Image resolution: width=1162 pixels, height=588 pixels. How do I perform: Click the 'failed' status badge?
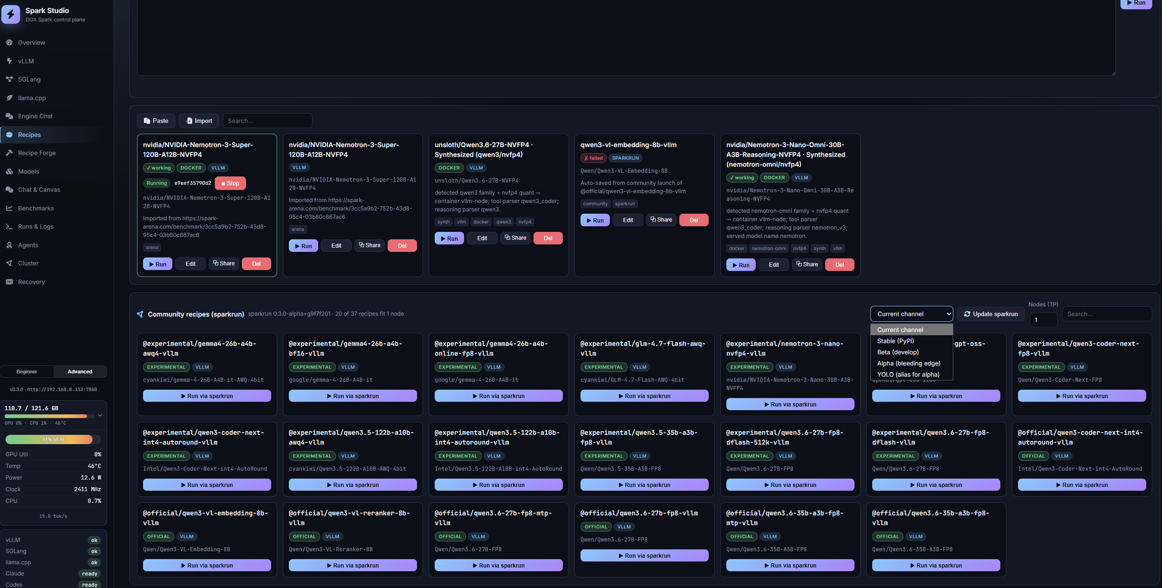click(594, 158)
